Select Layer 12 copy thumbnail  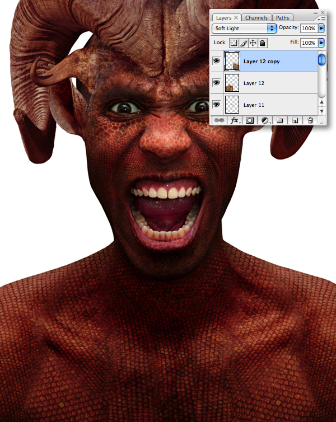click(232, 61)
